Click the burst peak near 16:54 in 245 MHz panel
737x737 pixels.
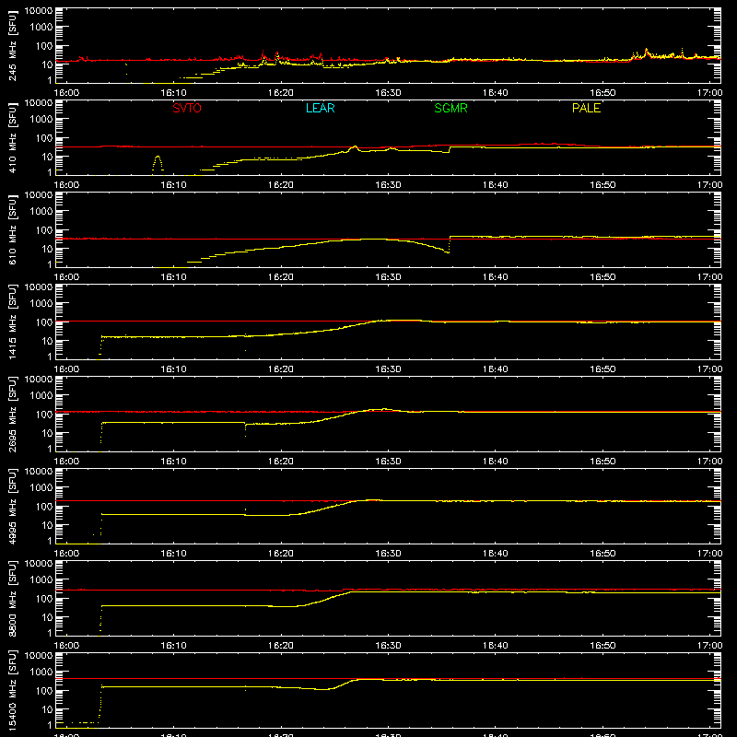coord(647,51)
